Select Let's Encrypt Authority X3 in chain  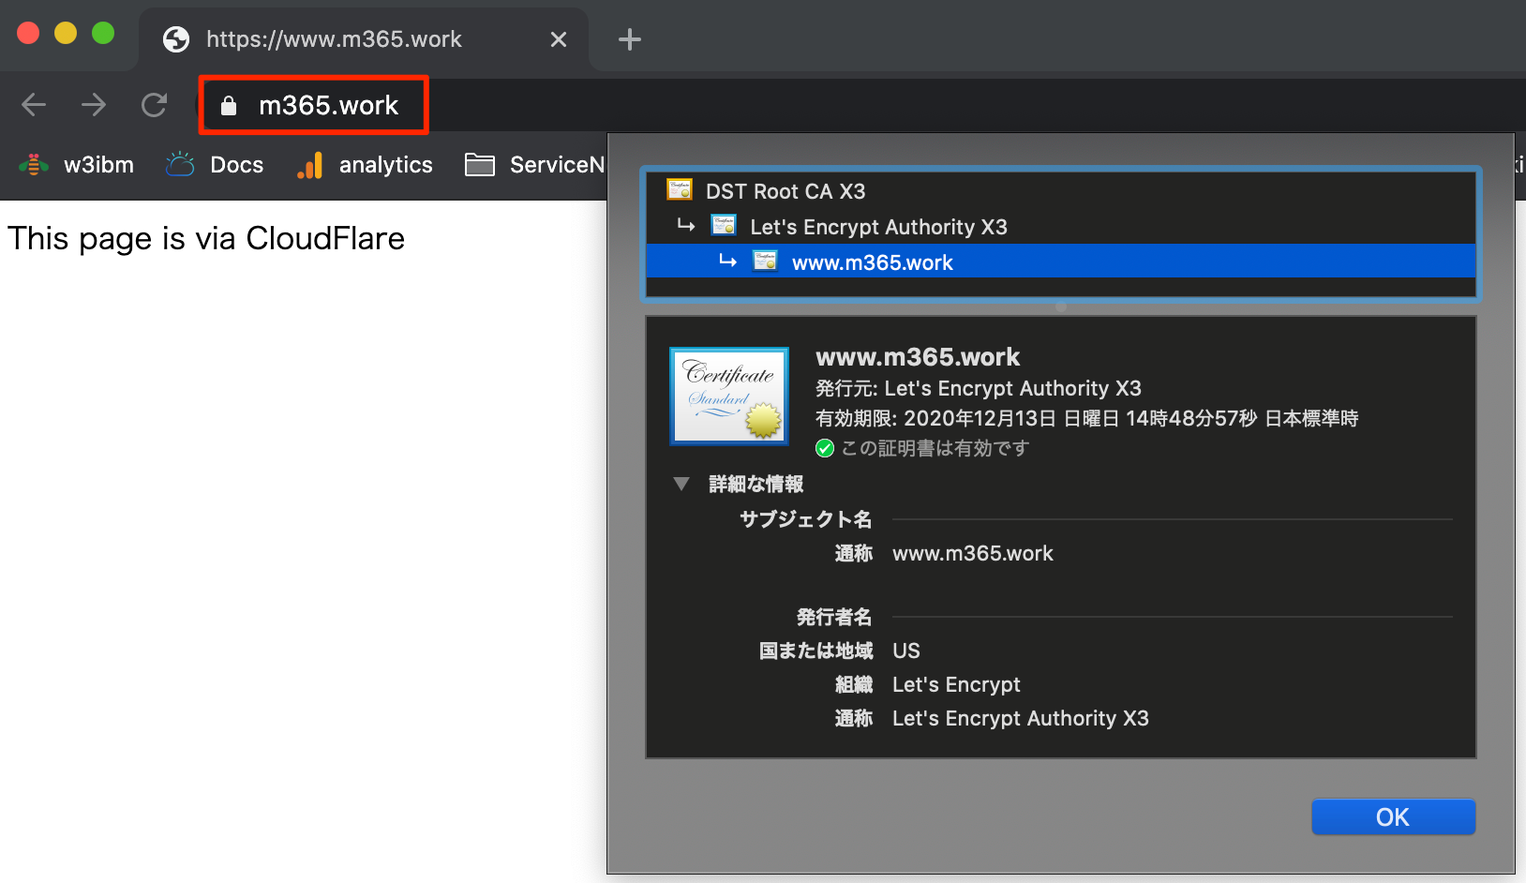tap(1060, 227)
